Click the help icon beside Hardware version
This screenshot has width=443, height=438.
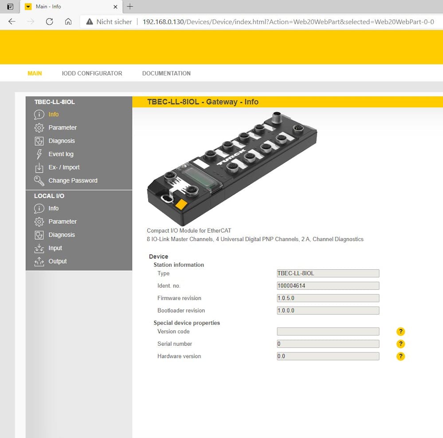coord(400,356)
